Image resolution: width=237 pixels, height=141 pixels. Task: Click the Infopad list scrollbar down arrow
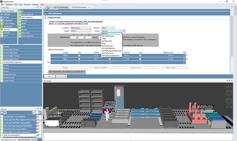pos(40,137)
